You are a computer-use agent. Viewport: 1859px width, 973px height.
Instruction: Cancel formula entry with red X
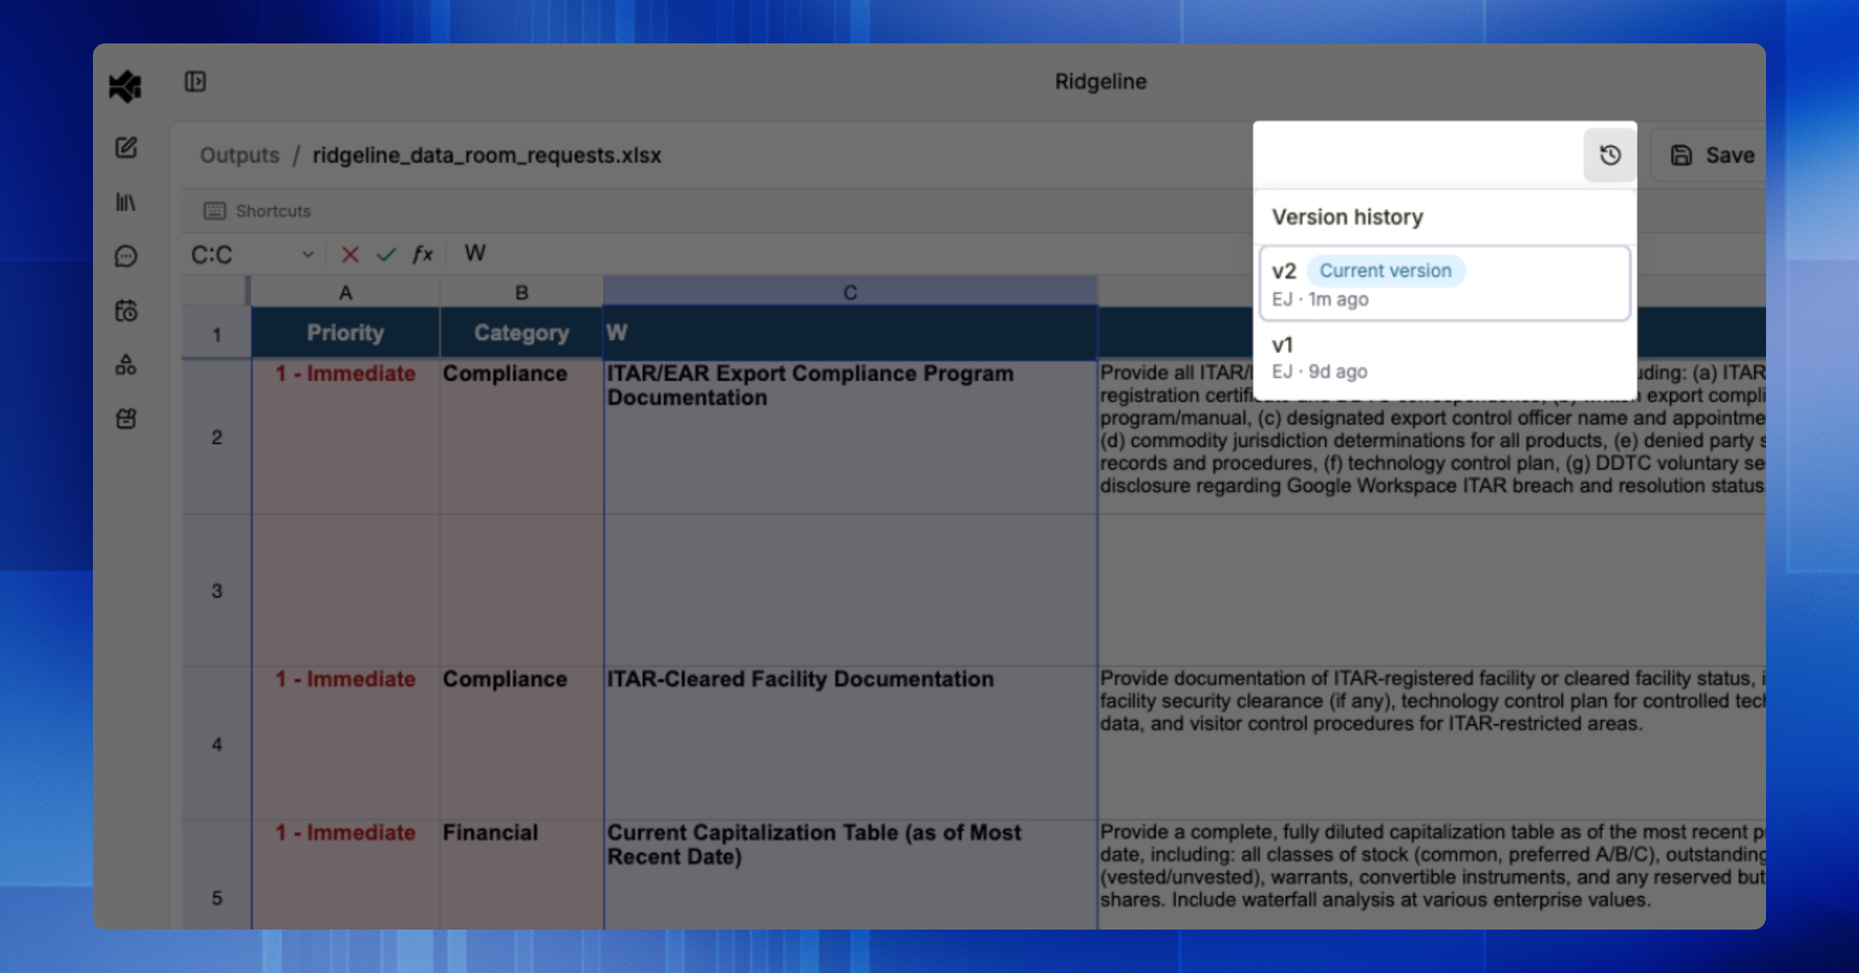pyautogui.click(x=350, y=254)
